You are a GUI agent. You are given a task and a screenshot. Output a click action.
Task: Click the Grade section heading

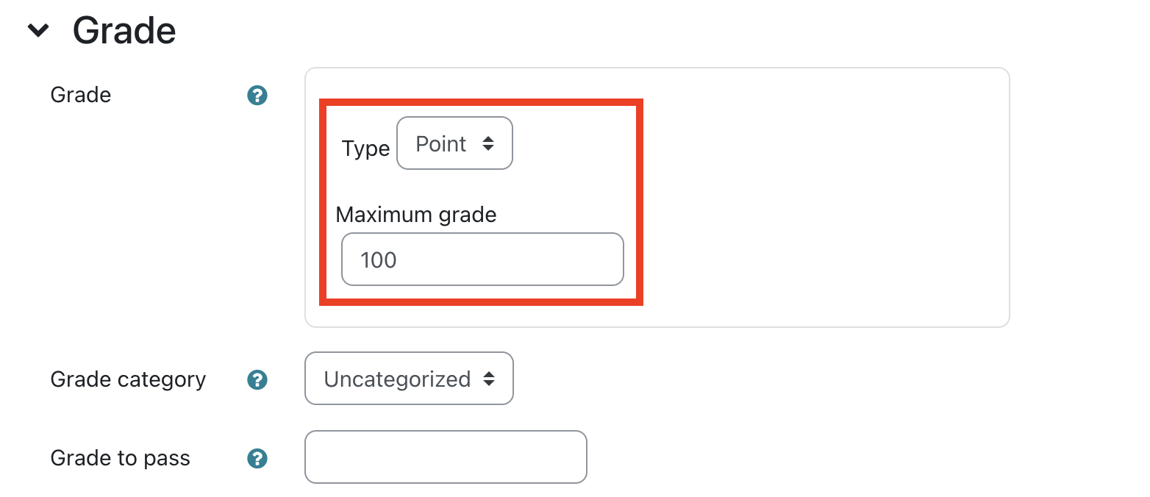[124, 31]
